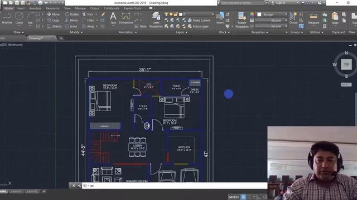Click Undo arrow in quick access toolbar
This screenshot has height=200, width=357.
click(x=46, y=3)
